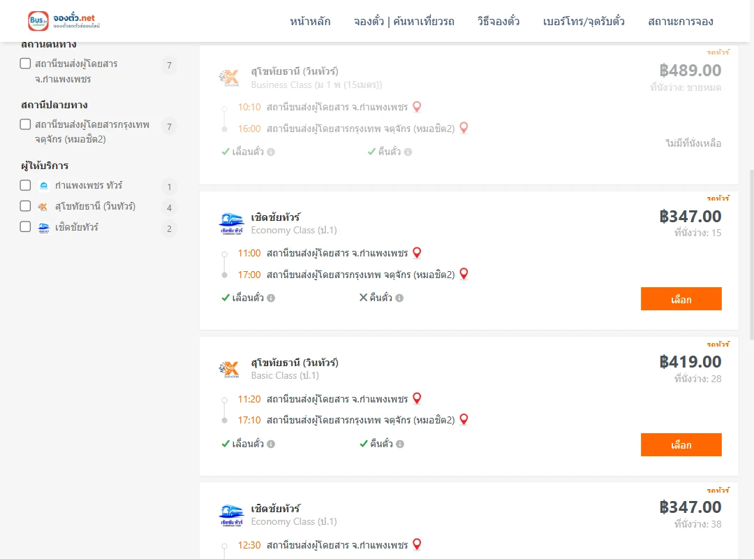The width and height of the screenshot is (754, 559).
Task: Open map pin for 17:00 หมอชิต2 arrival
Action: tap(464, 273)
